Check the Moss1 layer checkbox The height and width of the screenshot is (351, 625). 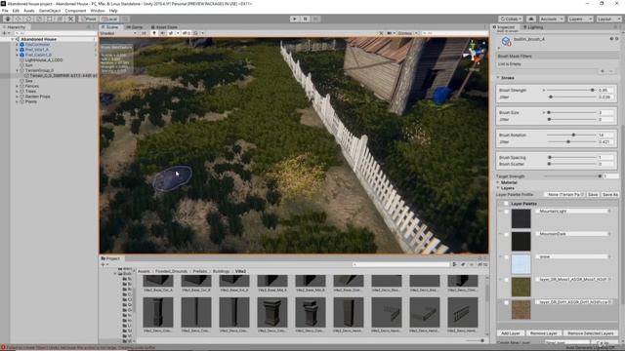(506, 280)
